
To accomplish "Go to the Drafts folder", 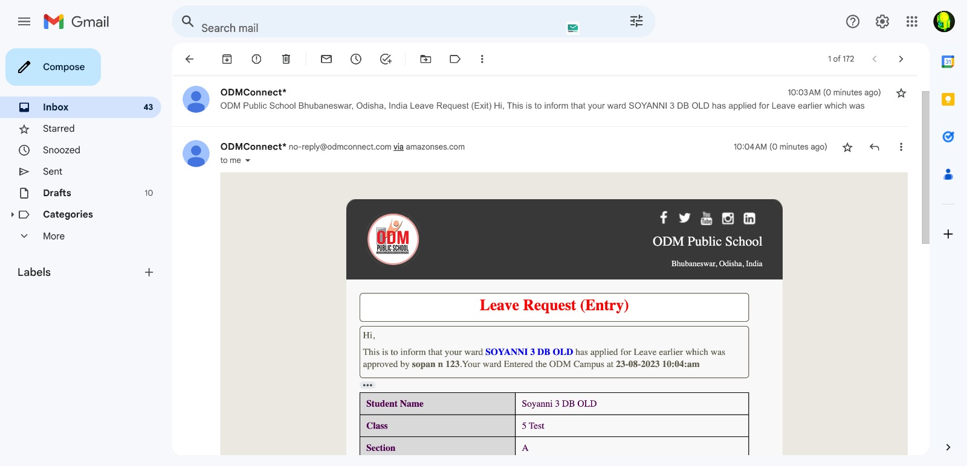I will (x=57, y=193).
